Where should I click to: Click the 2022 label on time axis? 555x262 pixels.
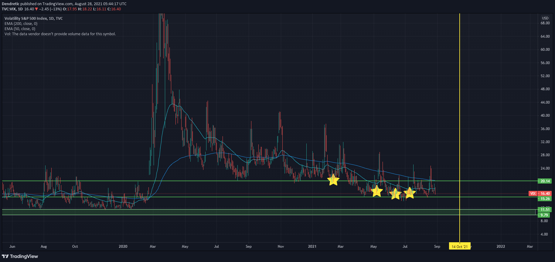501,246
